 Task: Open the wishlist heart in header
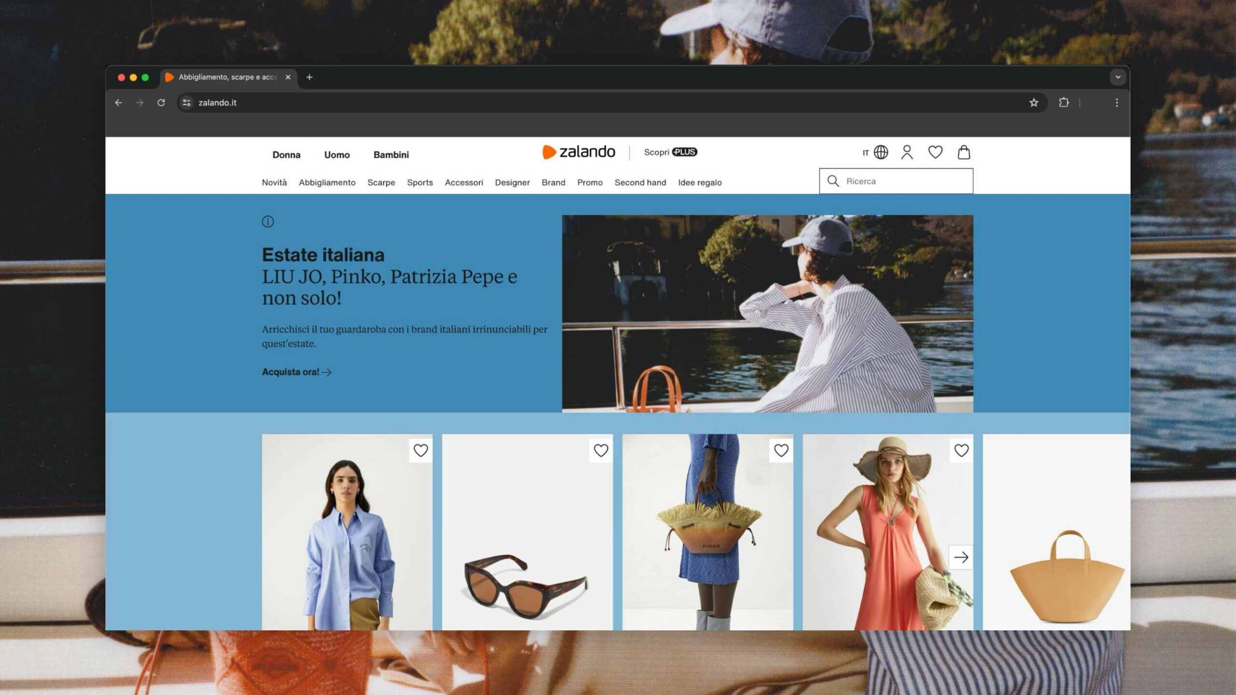point(935,153)
